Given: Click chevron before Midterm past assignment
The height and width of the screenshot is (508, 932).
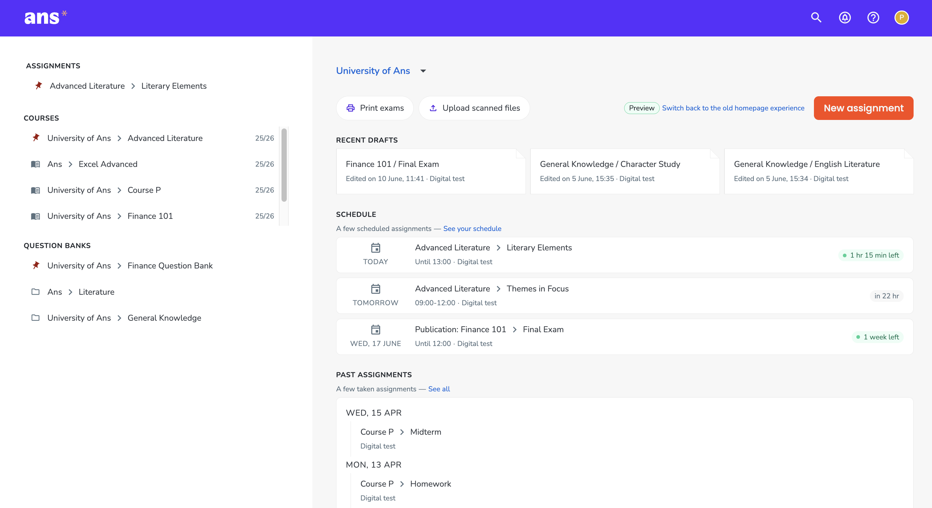Looking at the screenshot, I should click(402, 432).
